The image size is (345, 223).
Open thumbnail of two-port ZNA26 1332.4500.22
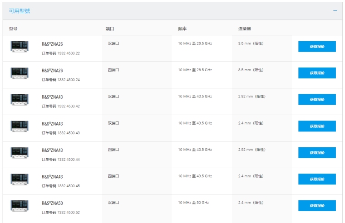click(x=20, y=46)
